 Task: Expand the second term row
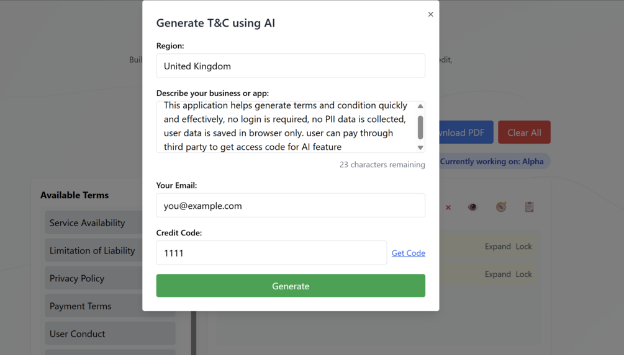click(x=497, y=274)
